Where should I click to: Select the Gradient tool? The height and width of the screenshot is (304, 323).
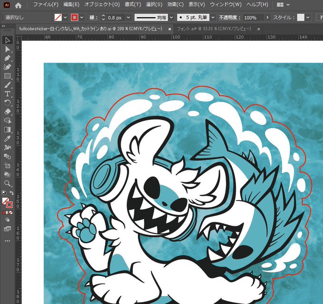8,129
